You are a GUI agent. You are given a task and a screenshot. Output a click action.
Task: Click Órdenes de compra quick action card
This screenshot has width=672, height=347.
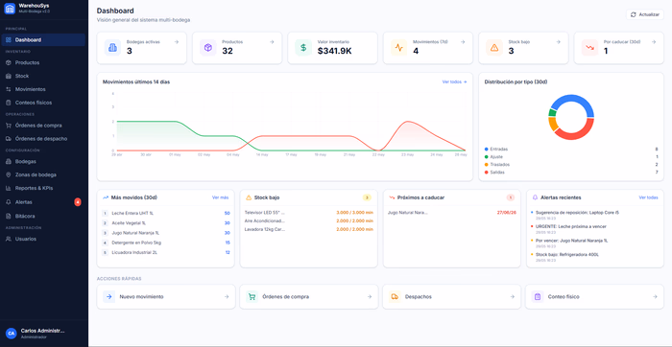click(309, 296)
